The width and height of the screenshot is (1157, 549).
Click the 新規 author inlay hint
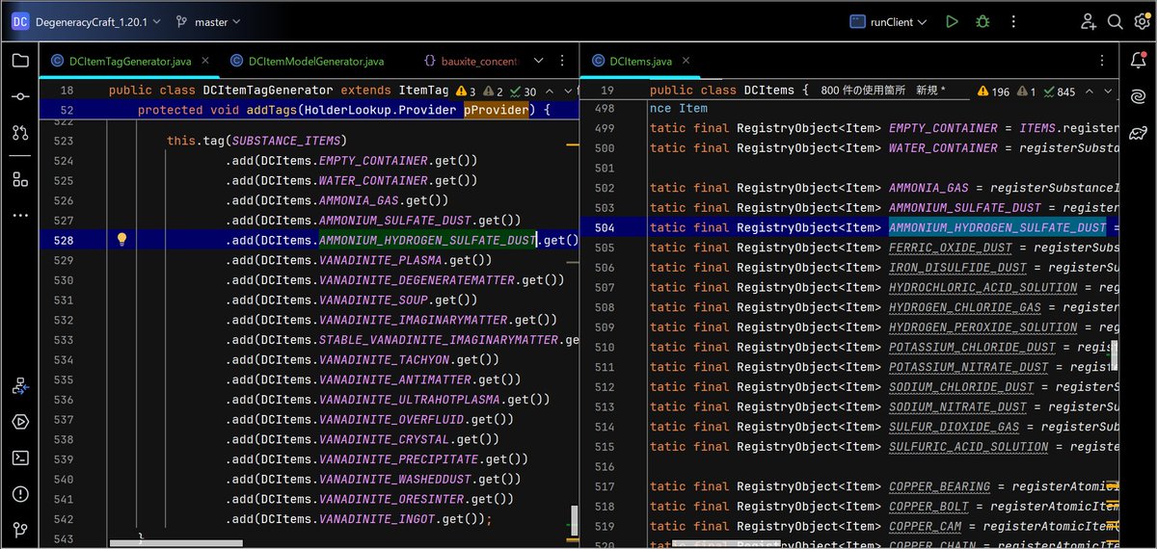click(930, 91)
